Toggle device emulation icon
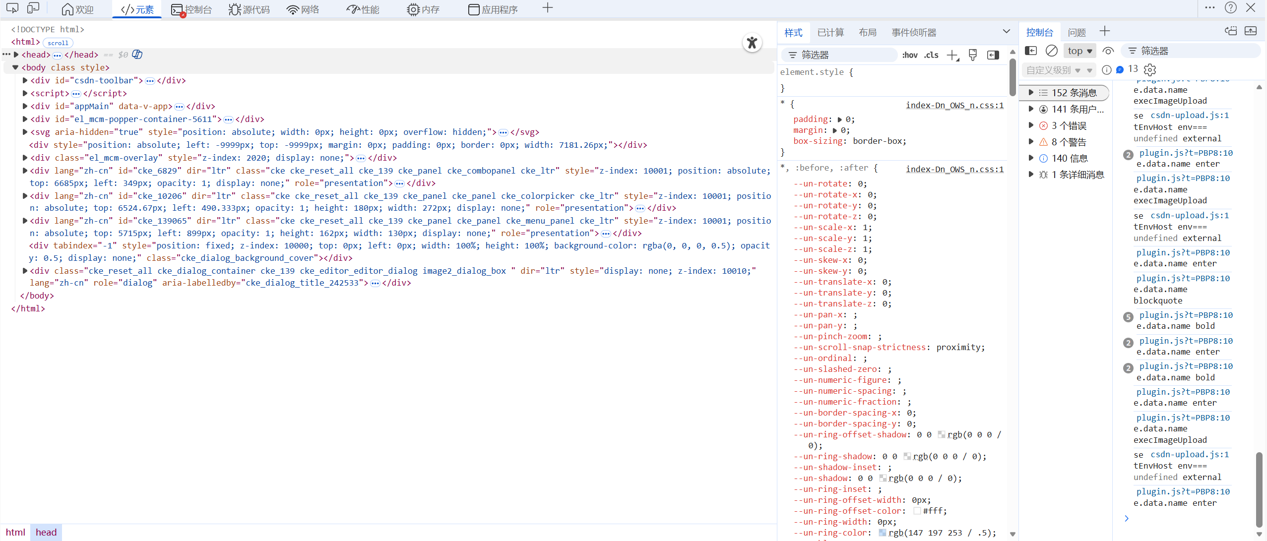The image size is (1267, 541). (x=33, y=8)
